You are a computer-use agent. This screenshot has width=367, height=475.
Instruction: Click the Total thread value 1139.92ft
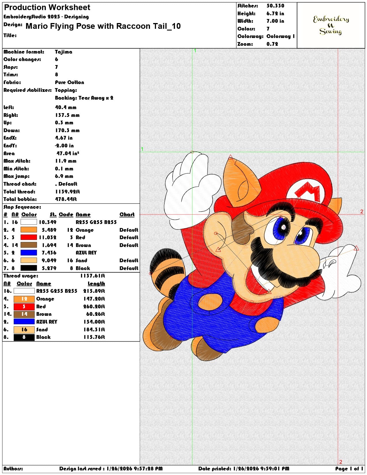point(67,192)
